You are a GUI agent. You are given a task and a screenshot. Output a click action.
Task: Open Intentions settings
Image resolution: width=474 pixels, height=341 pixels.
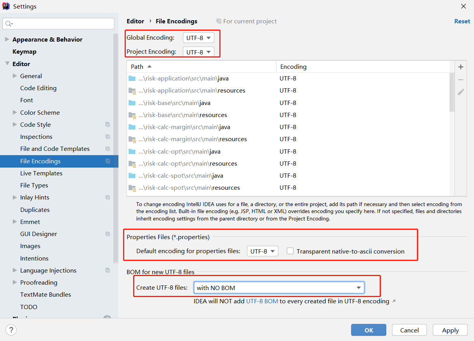click(34, 259)
